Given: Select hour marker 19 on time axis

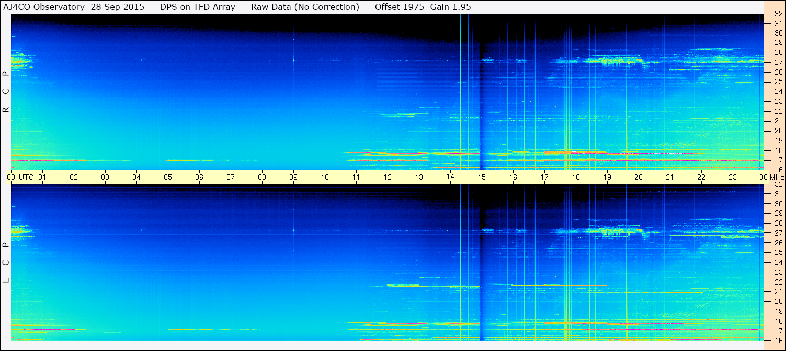Looking at the screenshot, I should [607, 177].
